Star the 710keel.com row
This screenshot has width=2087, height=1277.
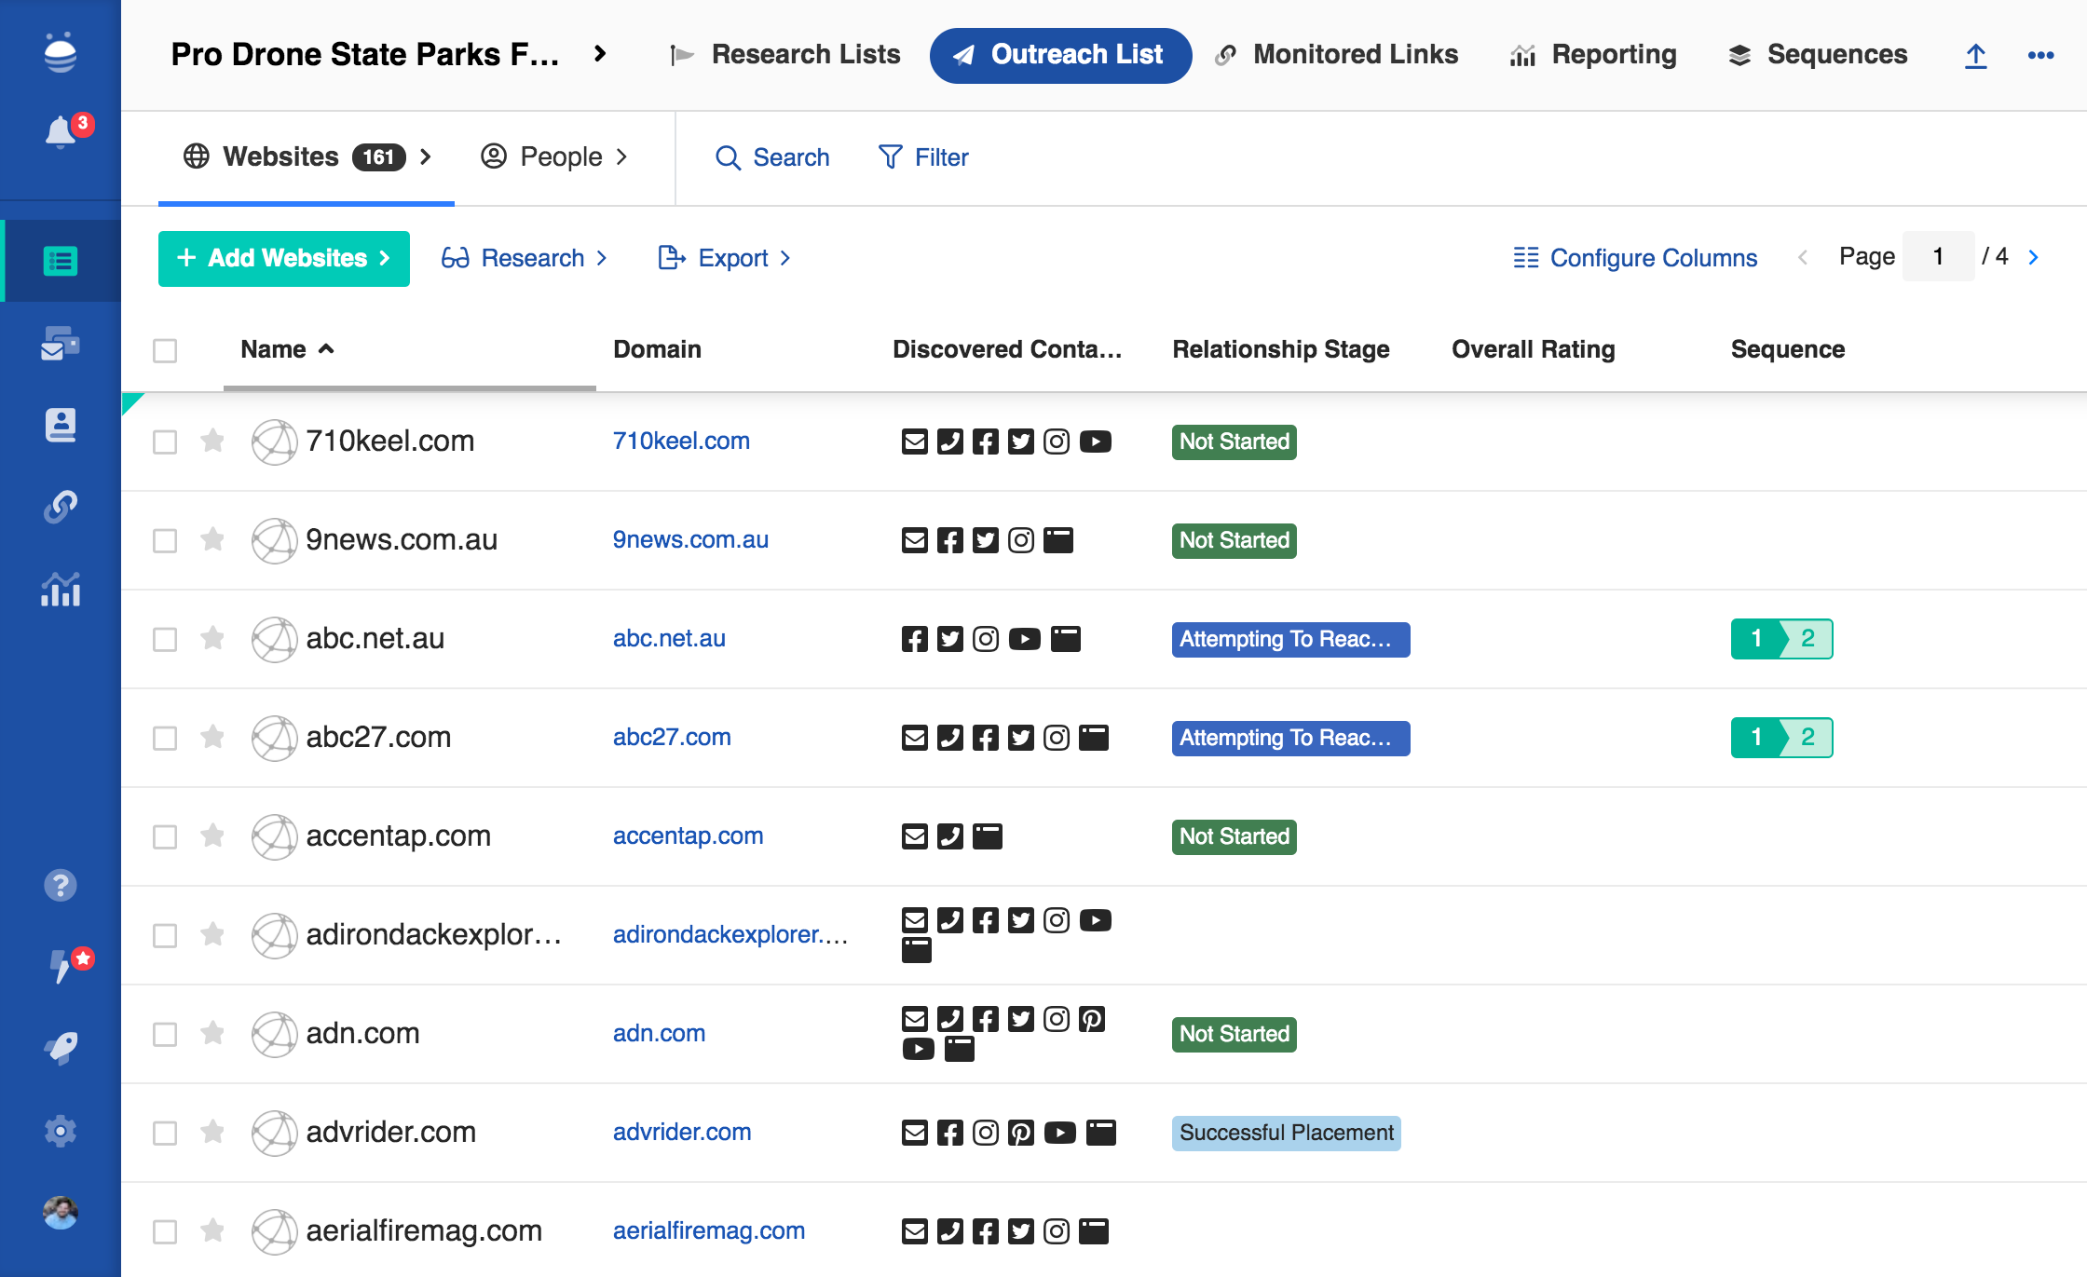212,441
